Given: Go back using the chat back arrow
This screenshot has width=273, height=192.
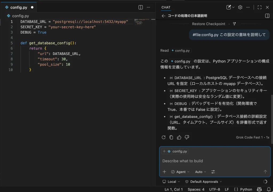Looking at the screenshot, I should click(x=164, y=16).
